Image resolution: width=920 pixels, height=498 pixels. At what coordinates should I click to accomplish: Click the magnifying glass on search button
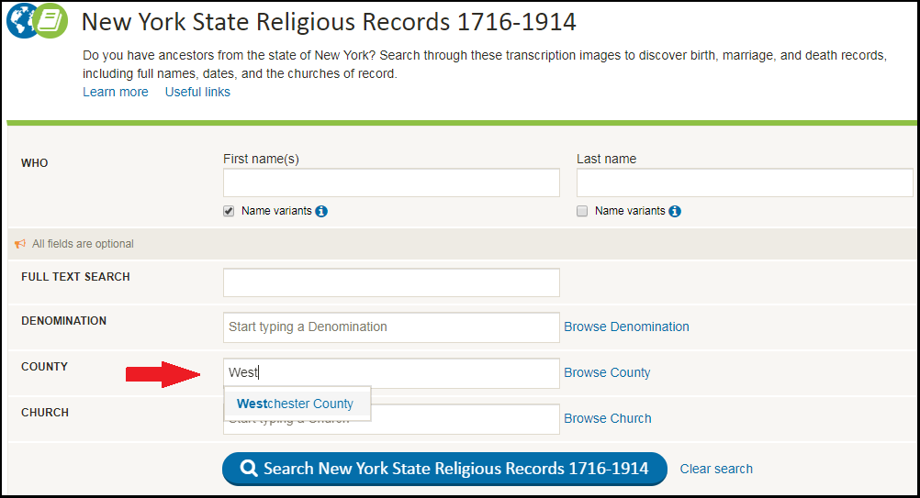click(x=248, y=469)
